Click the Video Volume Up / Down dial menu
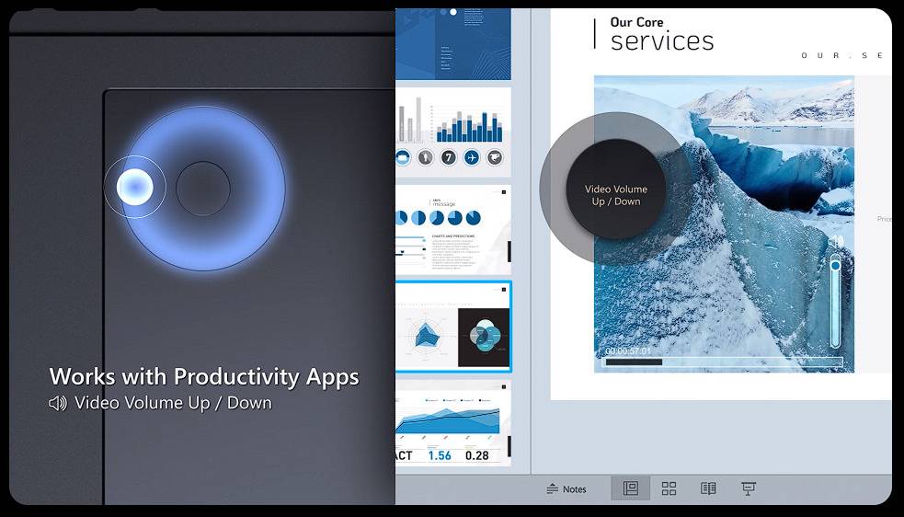 point(615,195)
